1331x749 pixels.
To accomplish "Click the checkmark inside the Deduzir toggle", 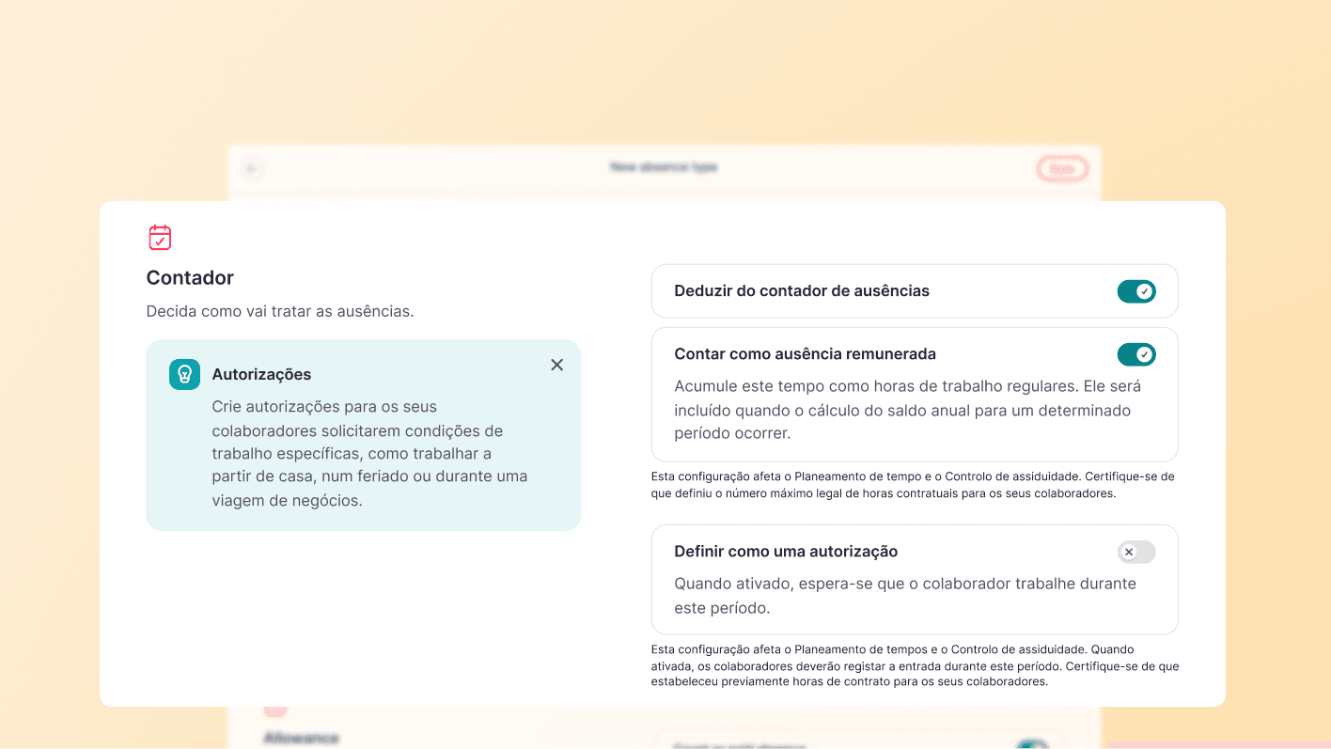I will [1143, 291].
